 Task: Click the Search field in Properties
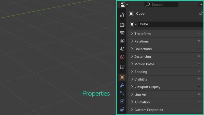point(161,5)
